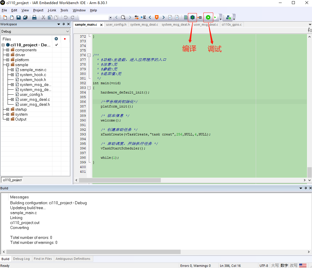The width and height of the screenshot is (312, 268).
Task: Click the Save All toolbar icon
Action: pyautogui.click(x=25, y=17)
